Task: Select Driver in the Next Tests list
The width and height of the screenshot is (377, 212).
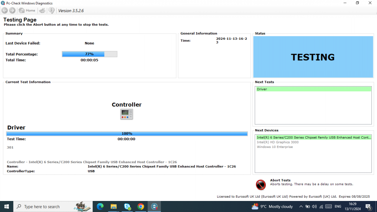Action: 313,89
